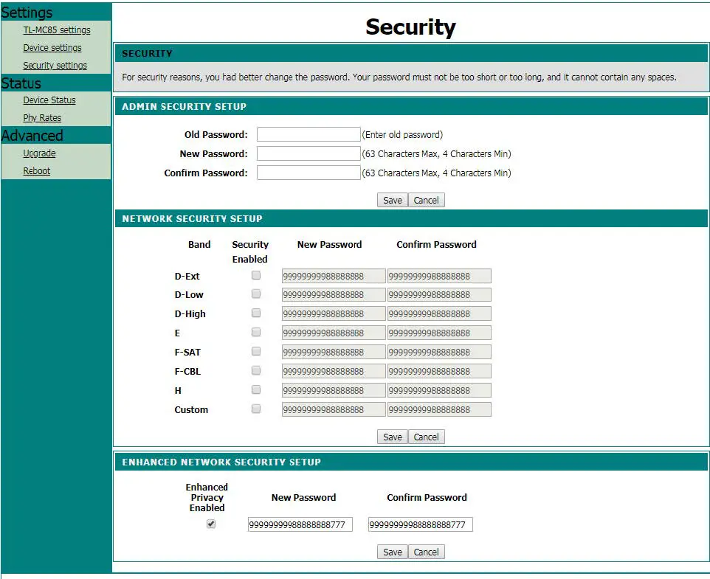710x579 pixels.
Task: Save enhanced network security setup
Action: point(392,552)
